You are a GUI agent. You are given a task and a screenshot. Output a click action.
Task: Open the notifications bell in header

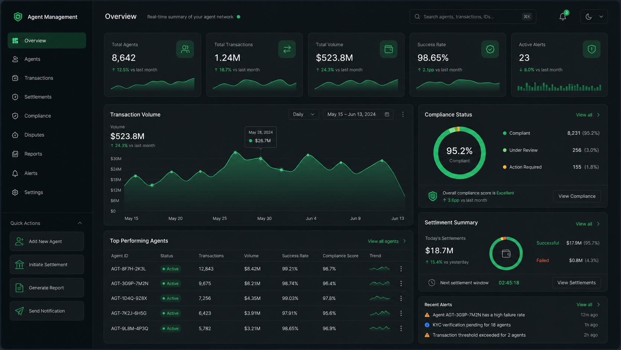(563, 17)
